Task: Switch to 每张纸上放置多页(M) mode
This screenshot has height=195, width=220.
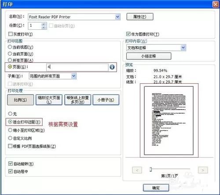Action: [78, 100]
